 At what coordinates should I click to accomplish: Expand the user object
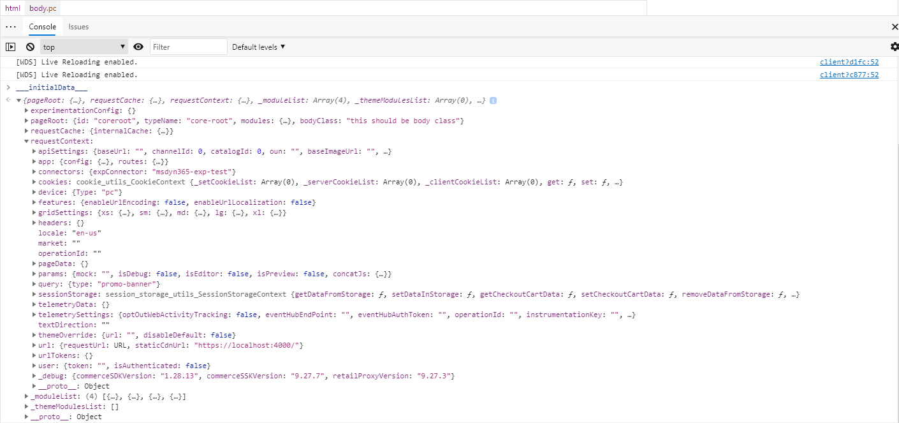(34, 366)
